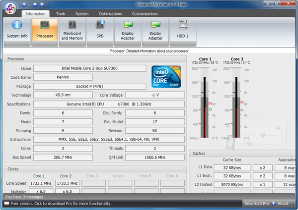The image size is (298, 210).
Task: Open the 'You have 3 messages' notification
Action: tap(24, 197)
